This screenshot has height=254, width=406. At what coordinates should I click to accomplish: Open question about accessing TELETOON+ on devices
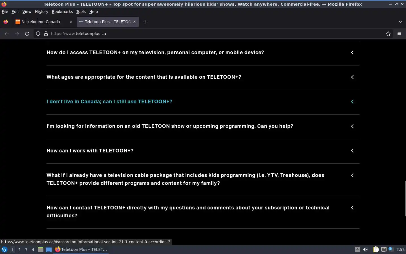tap(155, 52)
